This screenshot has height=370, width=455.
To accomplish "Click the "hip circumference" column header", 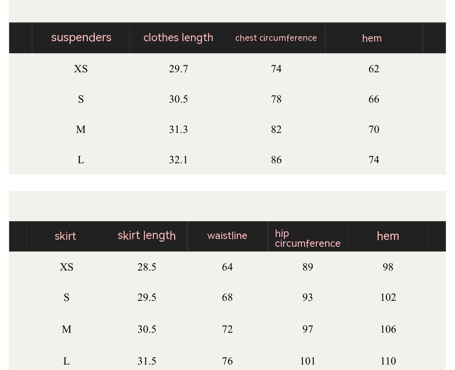I will click(307, 238).
